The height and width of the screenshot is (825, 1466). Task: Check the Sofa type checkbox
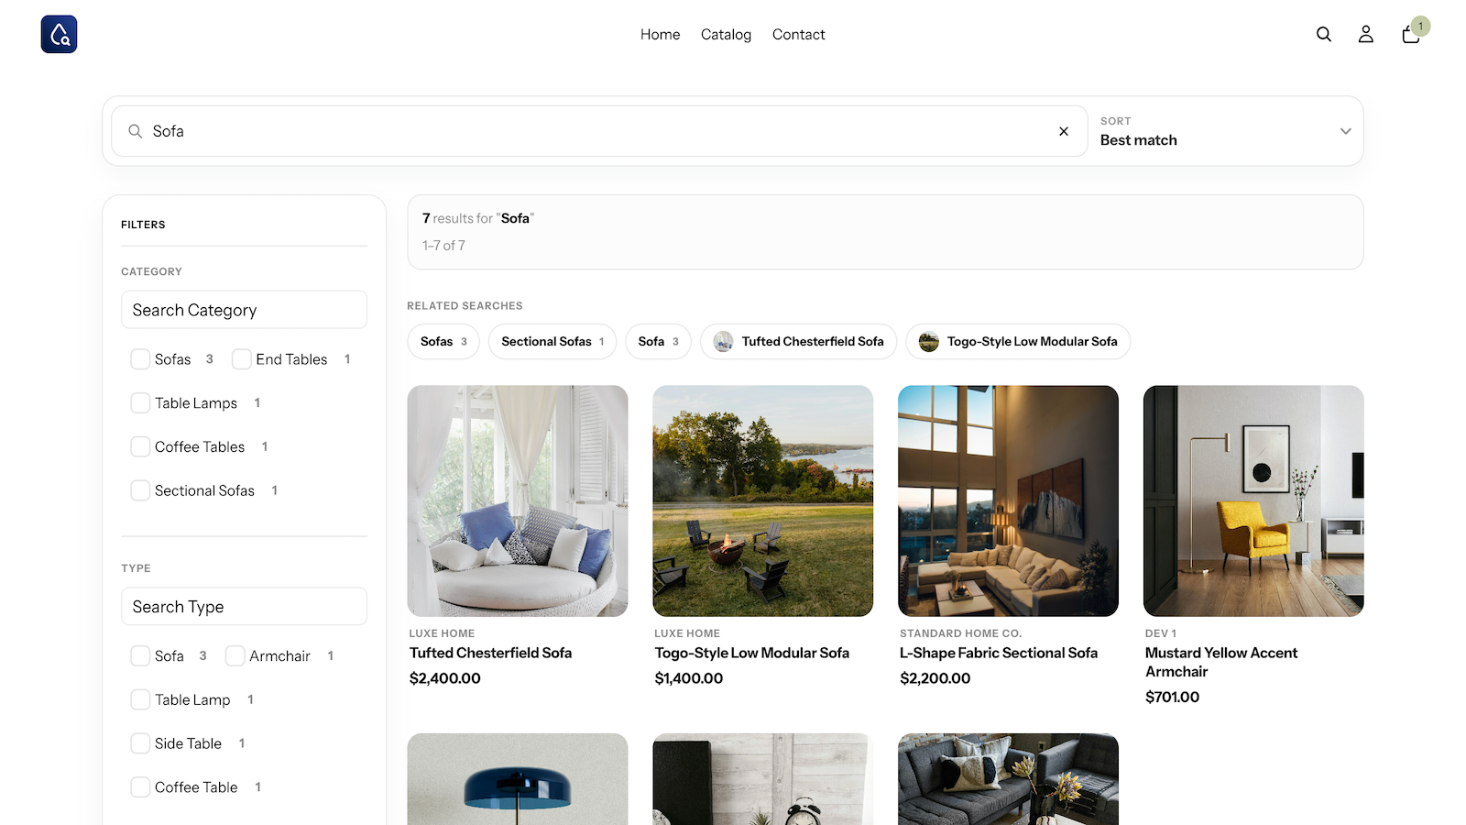point(140,656)
